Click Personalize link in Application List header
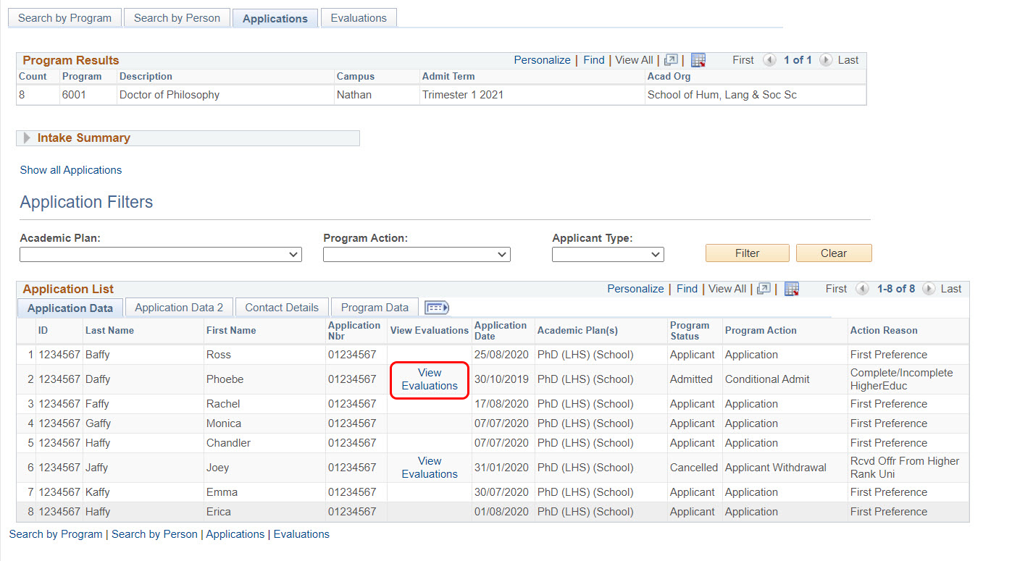The height and width of the screenshot is (561, 1033). 635,289
